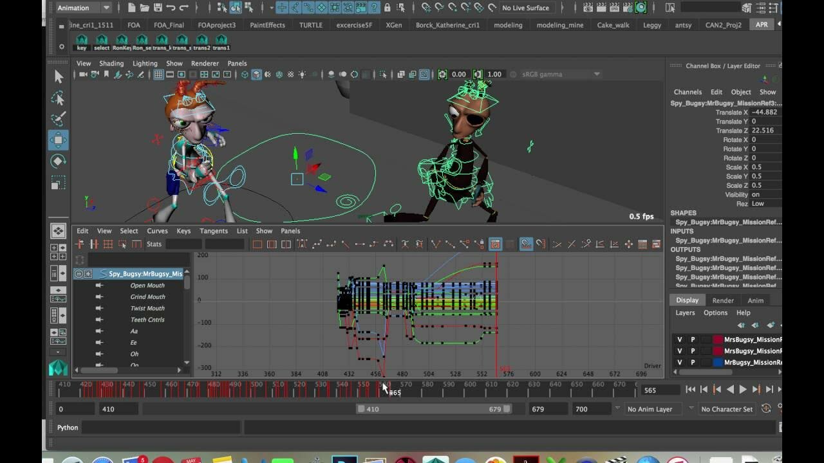Viewport: 824px width, 463px height.
Task: Select the Open Mouth channel
Action: (147, 286)
